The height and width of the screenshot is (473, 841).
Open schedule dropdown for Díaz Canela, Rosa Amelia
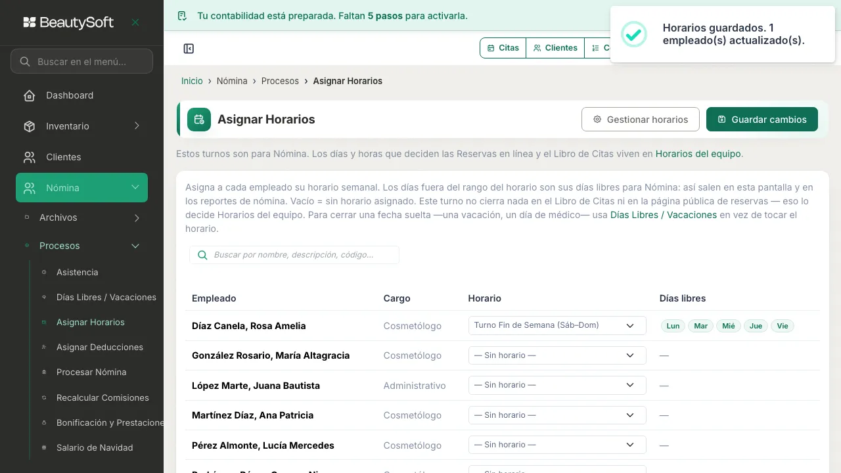click(557, 325)
